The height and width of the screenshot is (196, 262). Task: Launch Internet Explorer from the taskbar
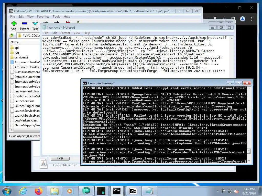23,191
